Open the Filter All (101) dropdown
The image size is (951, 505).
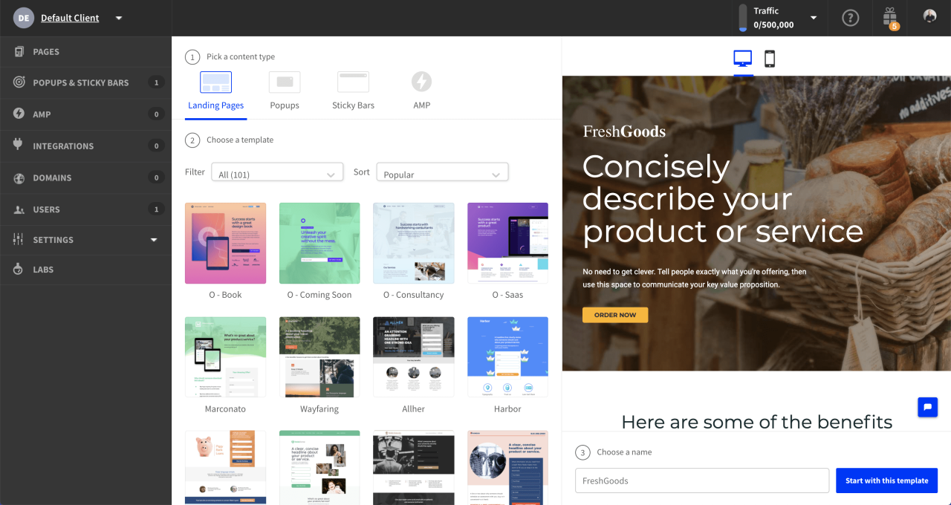click(276, 172)
